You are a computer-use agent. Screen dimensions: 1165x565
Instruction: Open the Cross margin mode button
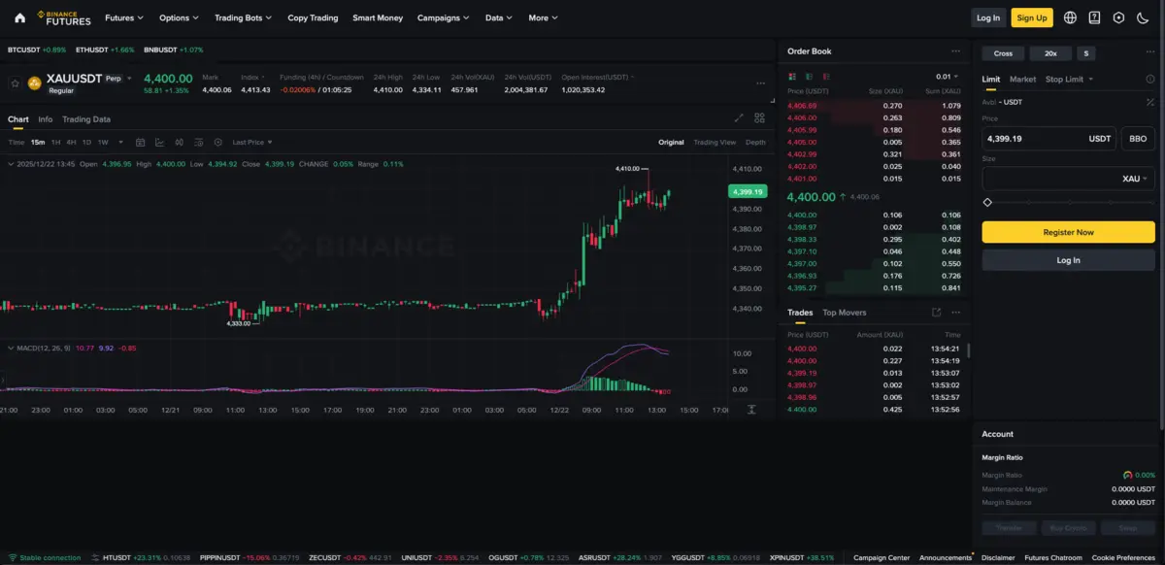(x=1003, y=53)
